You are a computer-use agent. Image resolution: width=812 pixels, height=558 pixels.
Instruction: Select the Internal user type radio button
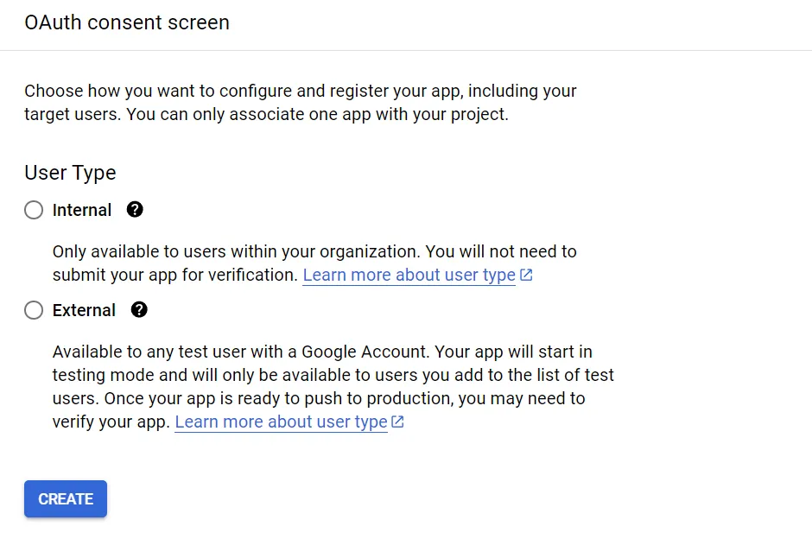coord(34,210)
